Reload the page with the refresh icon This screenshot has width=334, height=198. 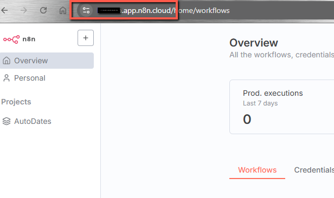[43, 10]
